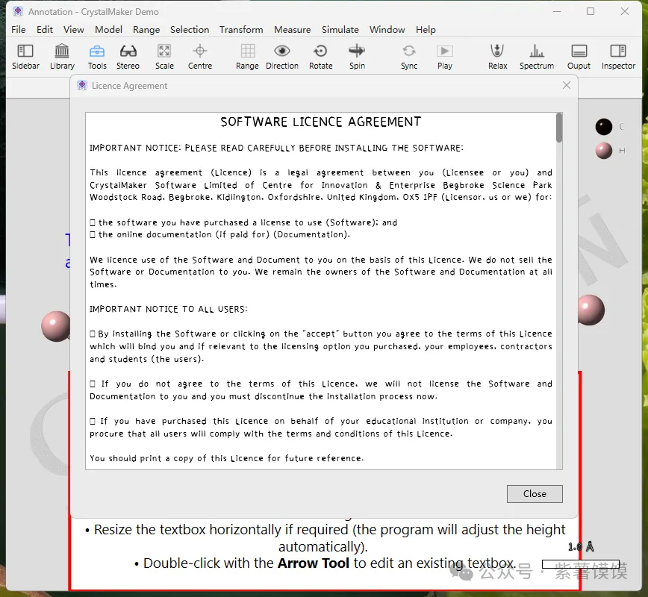Open the Library icon in toolbar
This screenshot has width=648, height=597.
click(62, 51)
